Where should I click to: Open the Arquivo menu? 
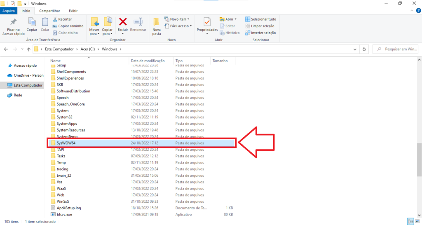coord(9,11)
